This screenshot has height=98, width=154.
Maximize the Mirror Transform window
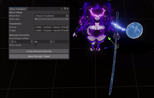[65, 9]
